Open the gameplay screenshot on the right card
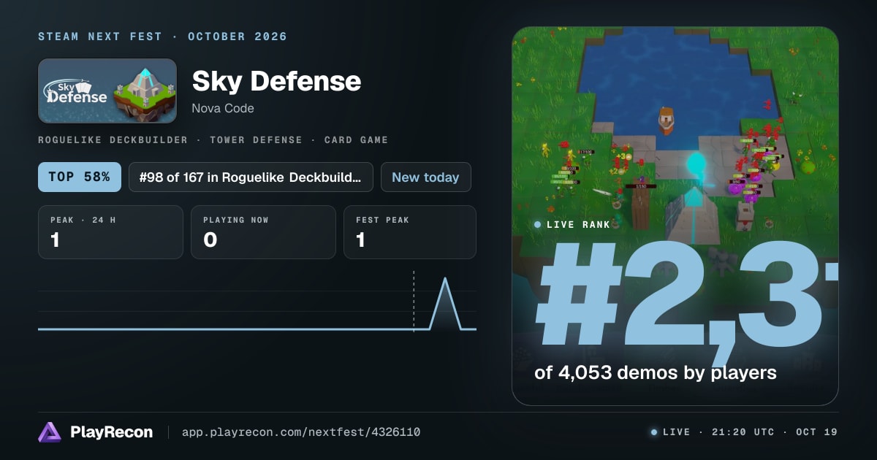Image resolution: width=877 pixels, height=460 pixels. coord(675,216)
